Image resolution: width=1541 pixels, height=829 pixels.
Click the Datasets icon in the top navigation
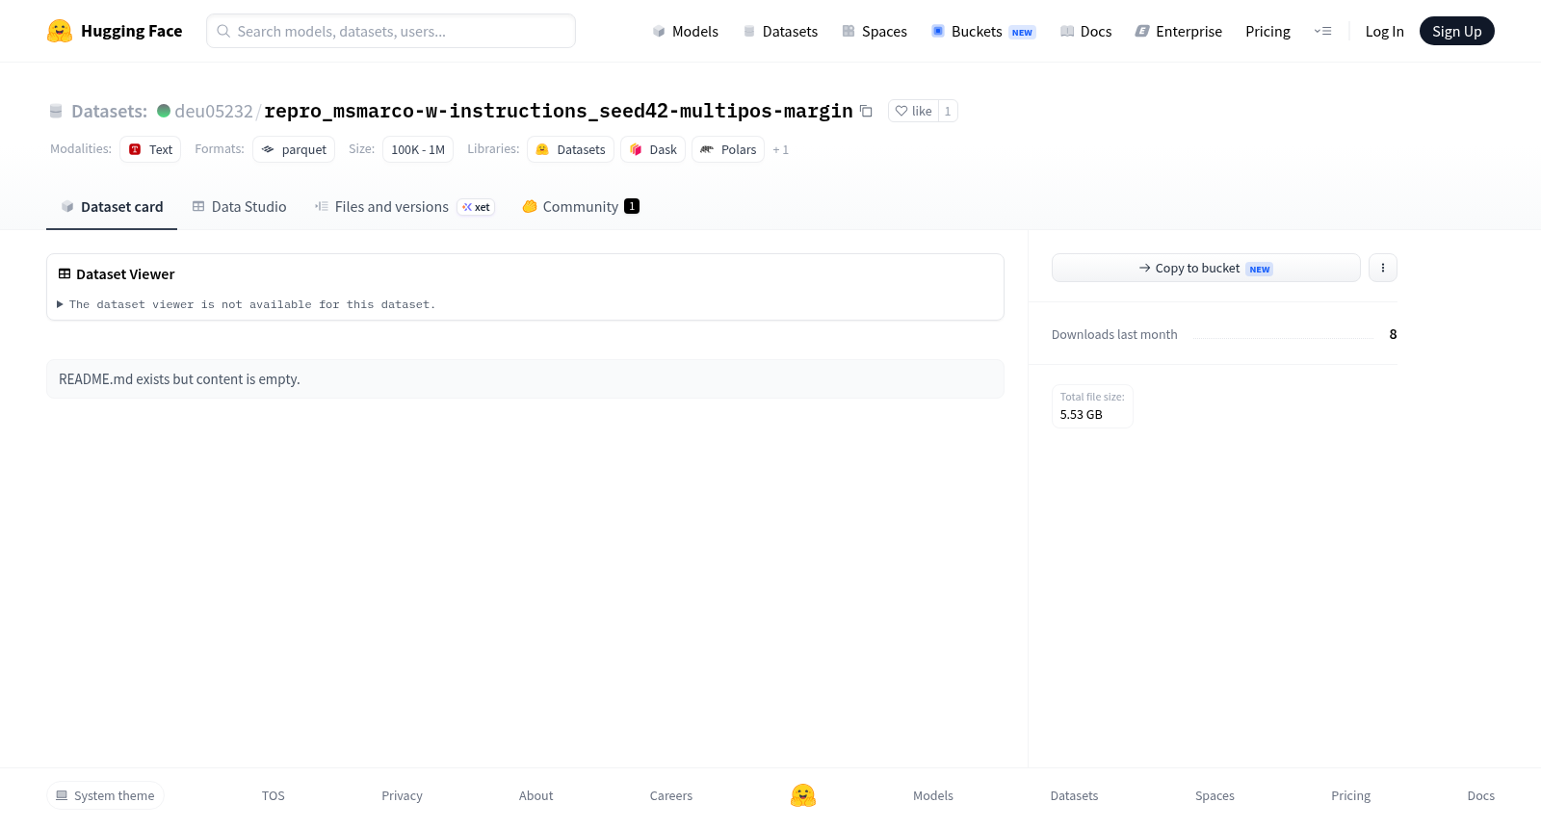click(749, 32)
